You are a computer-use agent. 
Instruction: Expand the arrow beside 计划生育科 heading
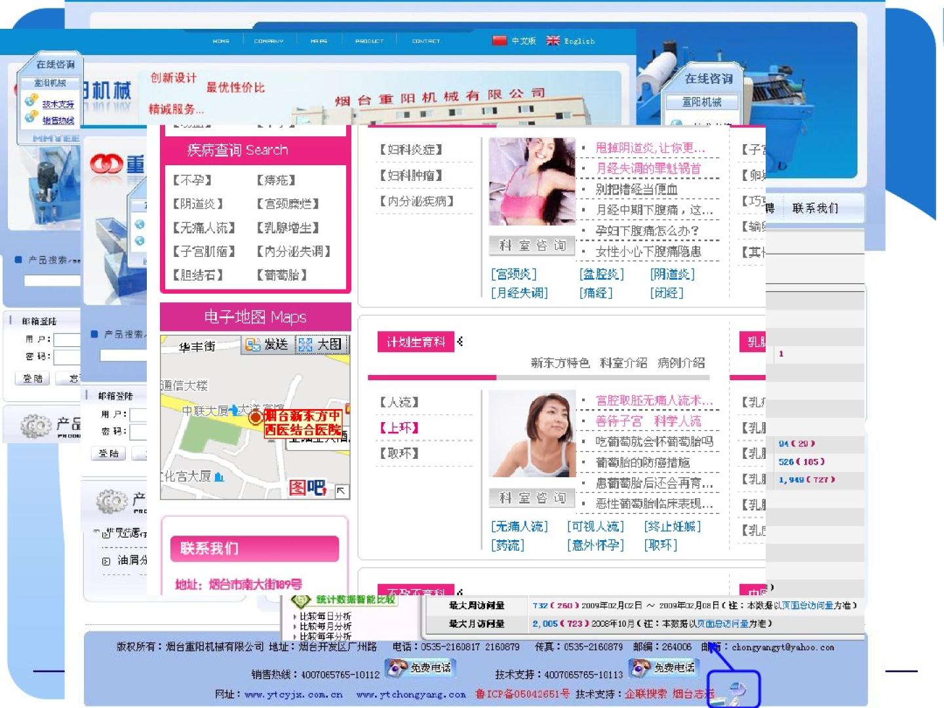click(460, 342)
